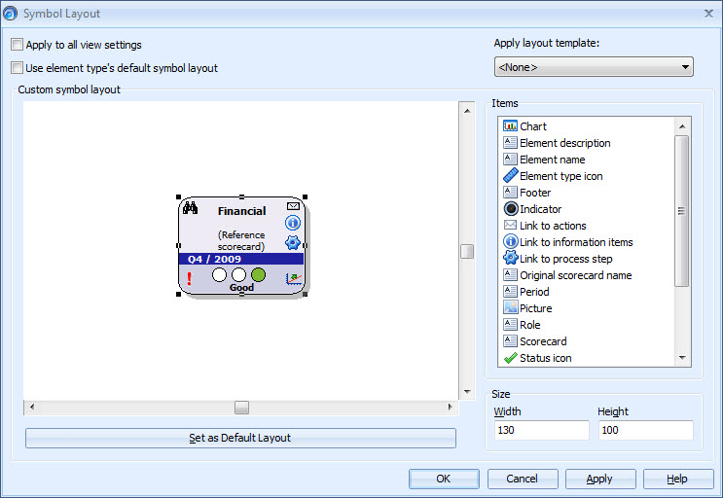The width and height of the screenshot is (723, 498).
Task: Select the Link to actions envelope icon
Action: tap(510, 225)
